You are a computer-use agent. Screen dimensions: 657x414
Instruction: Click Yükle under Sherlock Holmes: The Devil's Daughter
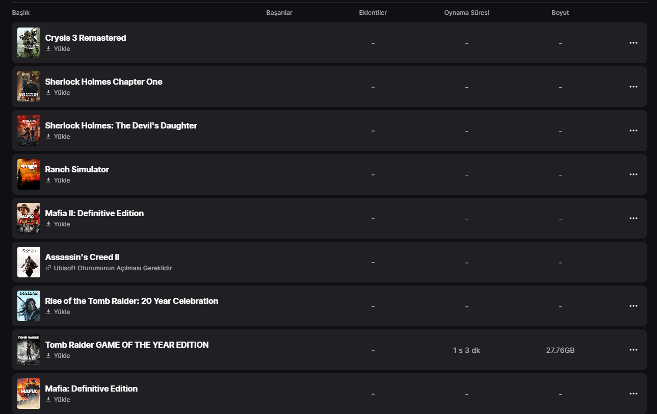point(62,137)
